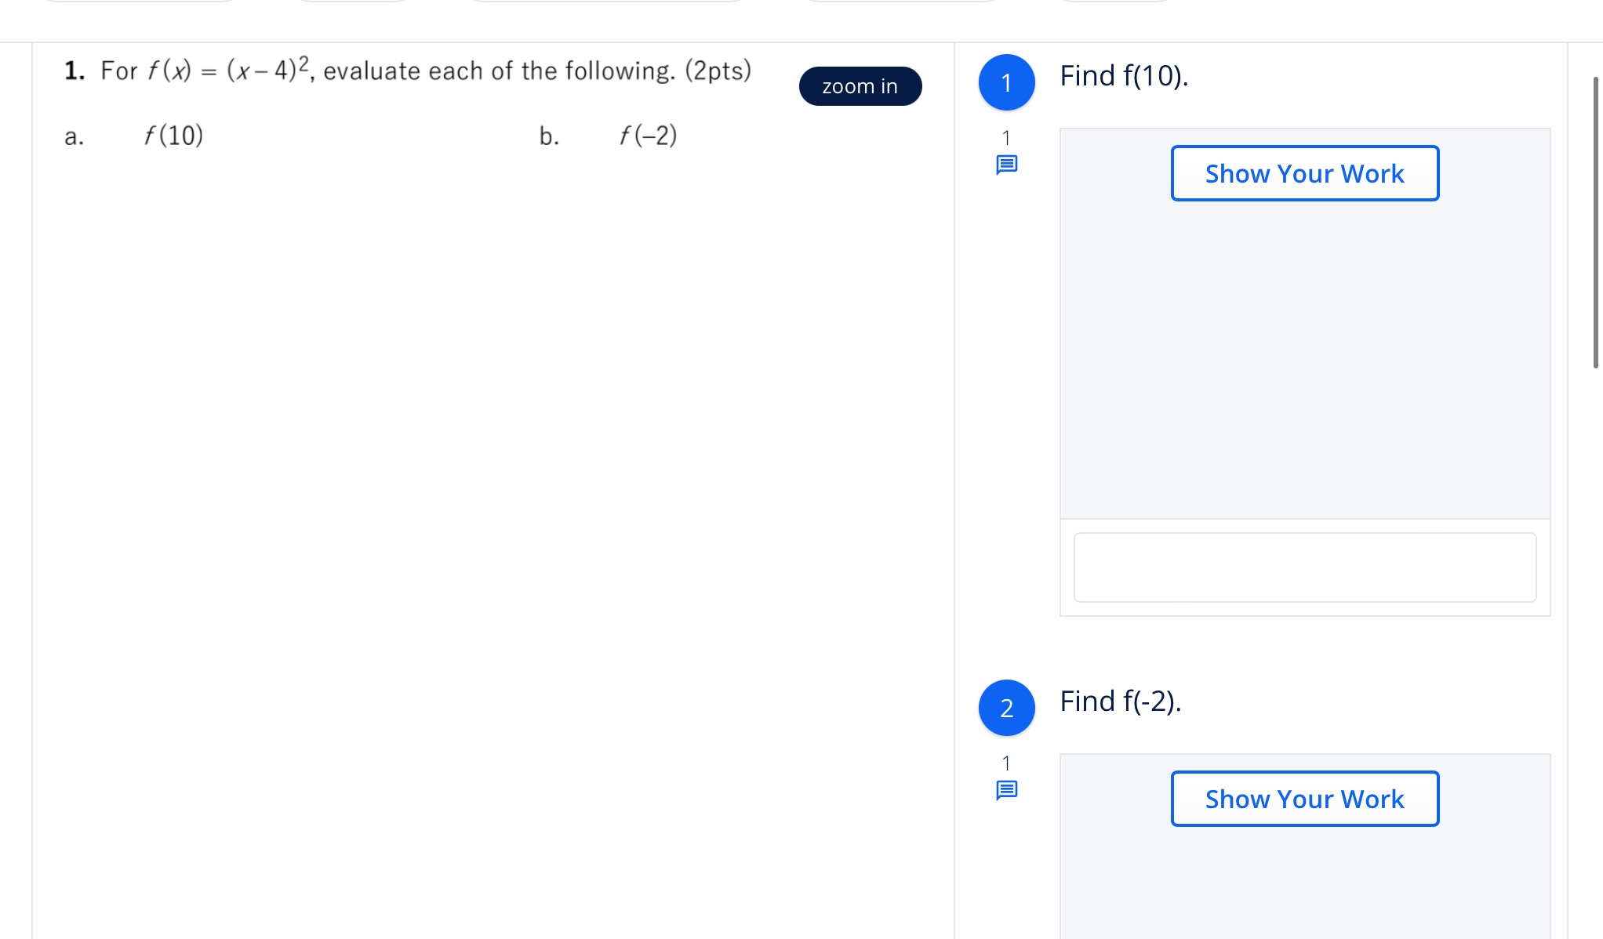Select the blue question 2 number badge
Screen dimensions: 1603x939
coord(1006,708)
